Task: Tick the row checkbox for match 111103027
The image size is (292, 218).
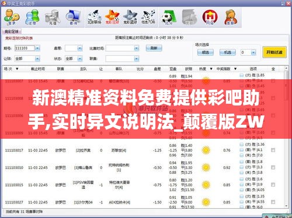Action: (273, 202)
